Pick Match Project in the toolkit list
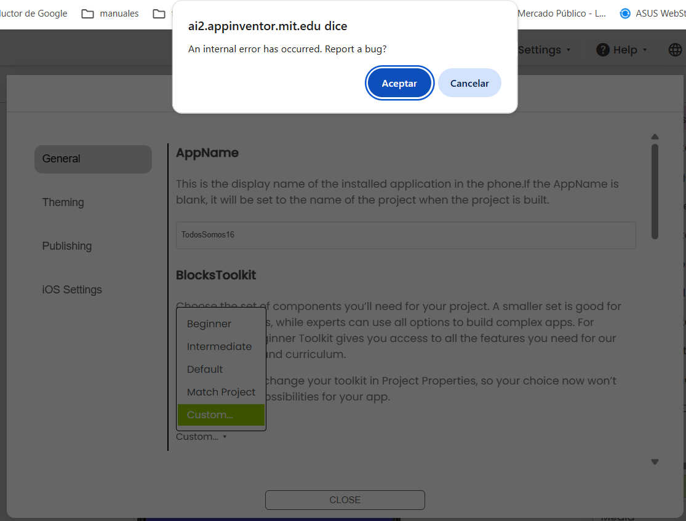Viewport: 686px width, 521px height. 221,392
